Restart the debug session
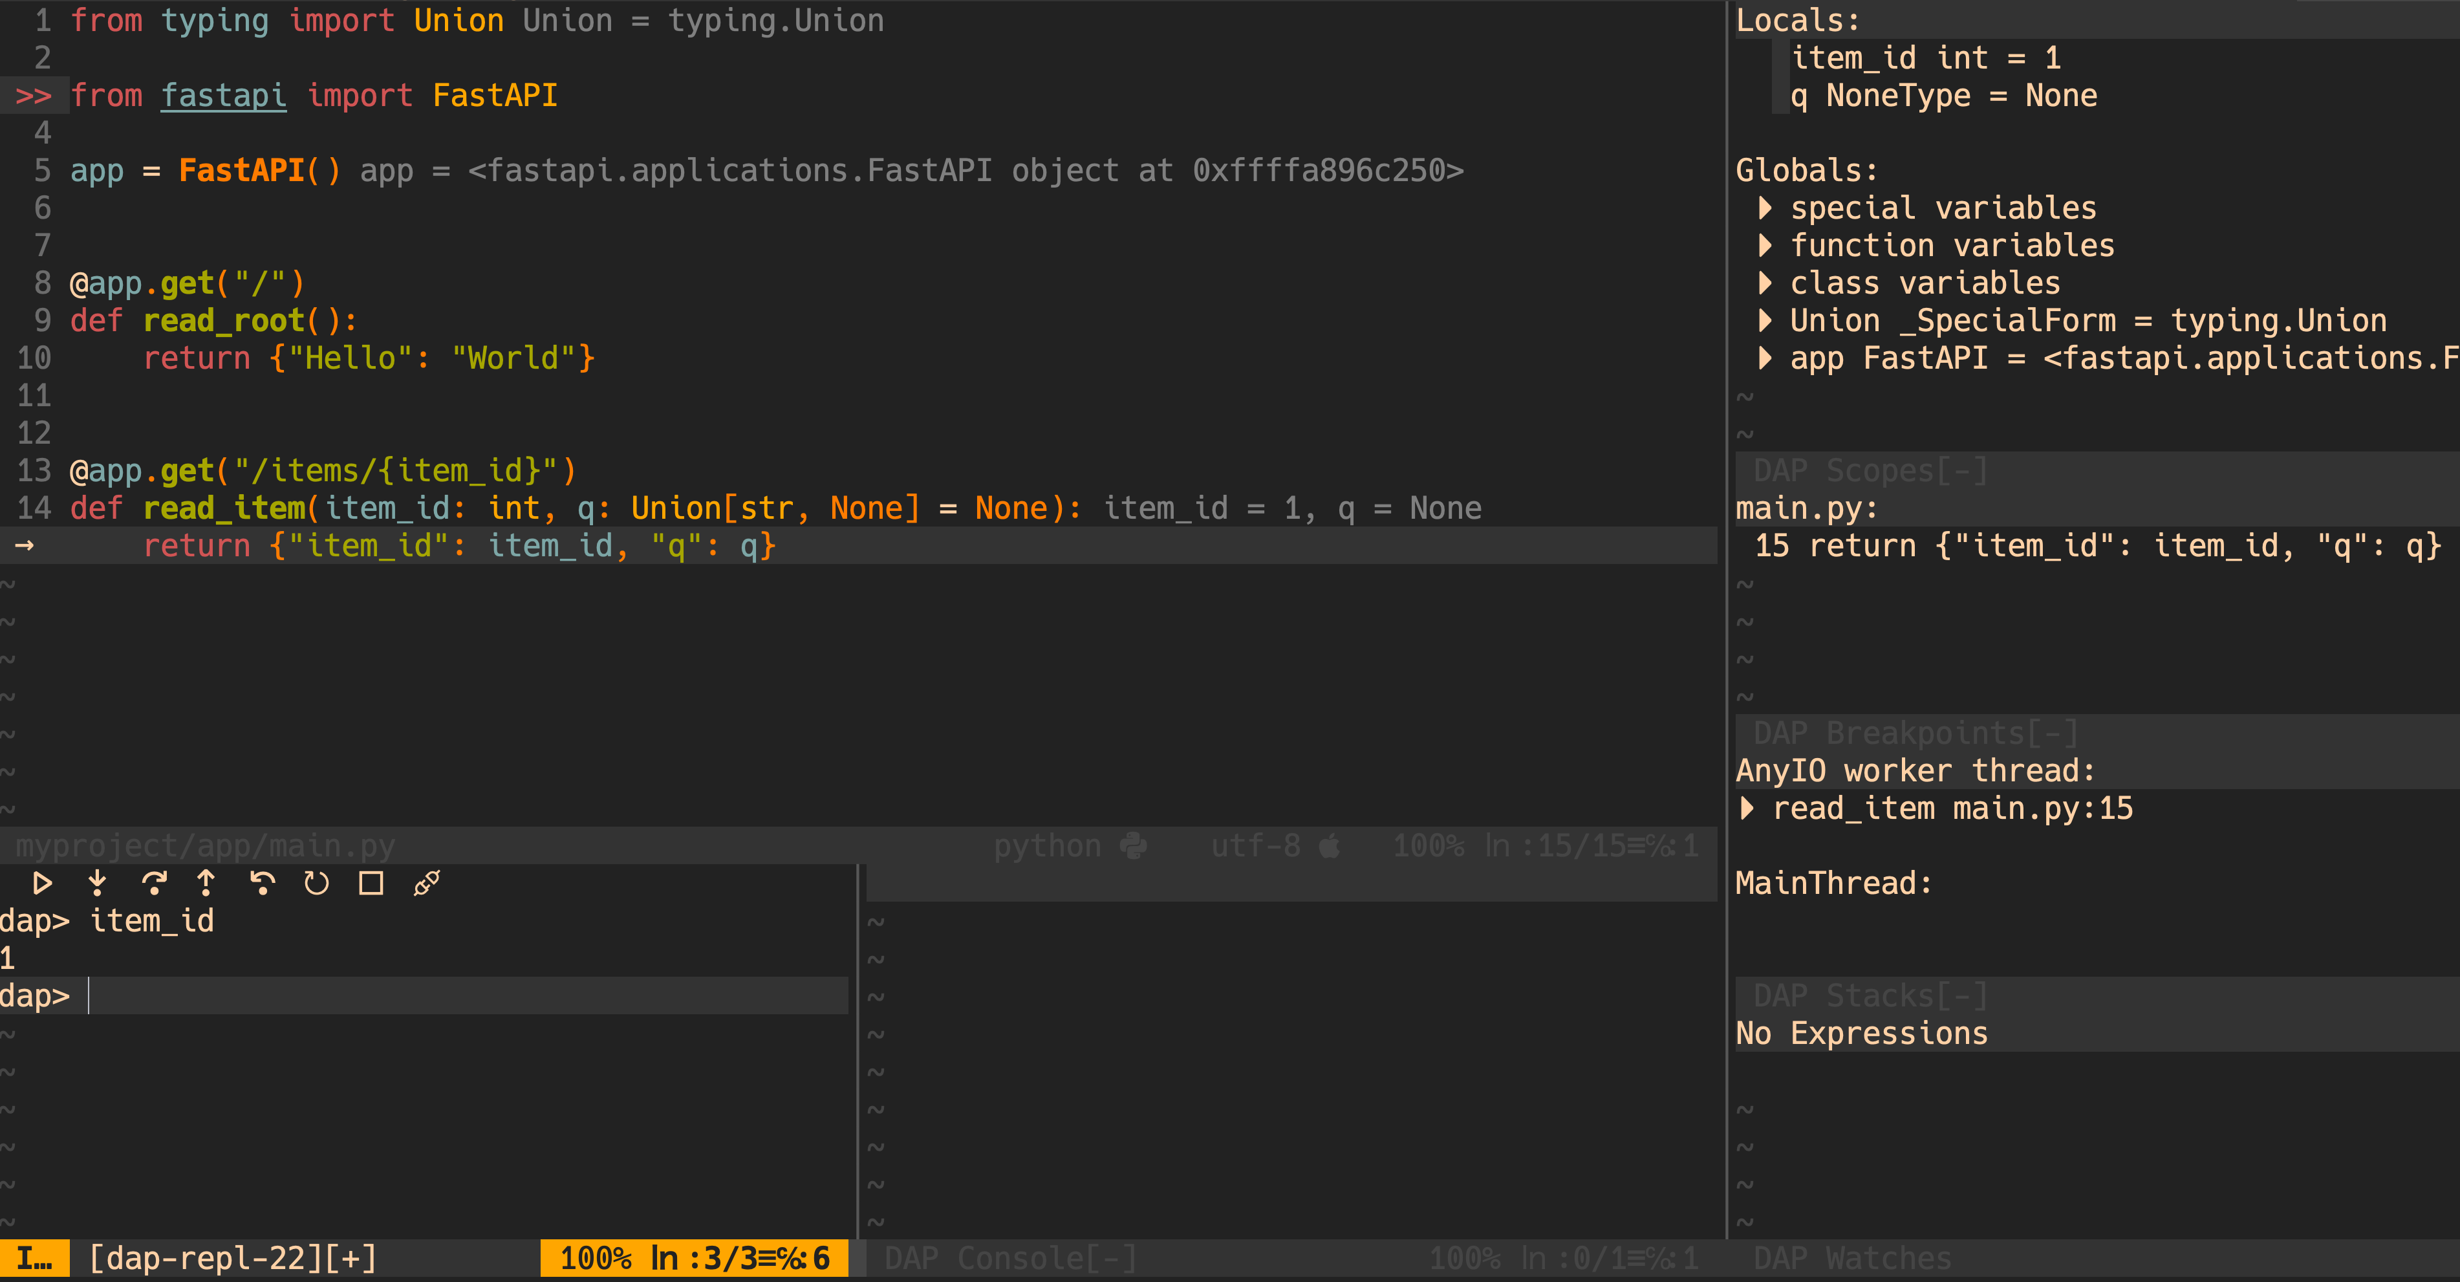This screenshot has width=2460, height=1282. click(316, 884)
